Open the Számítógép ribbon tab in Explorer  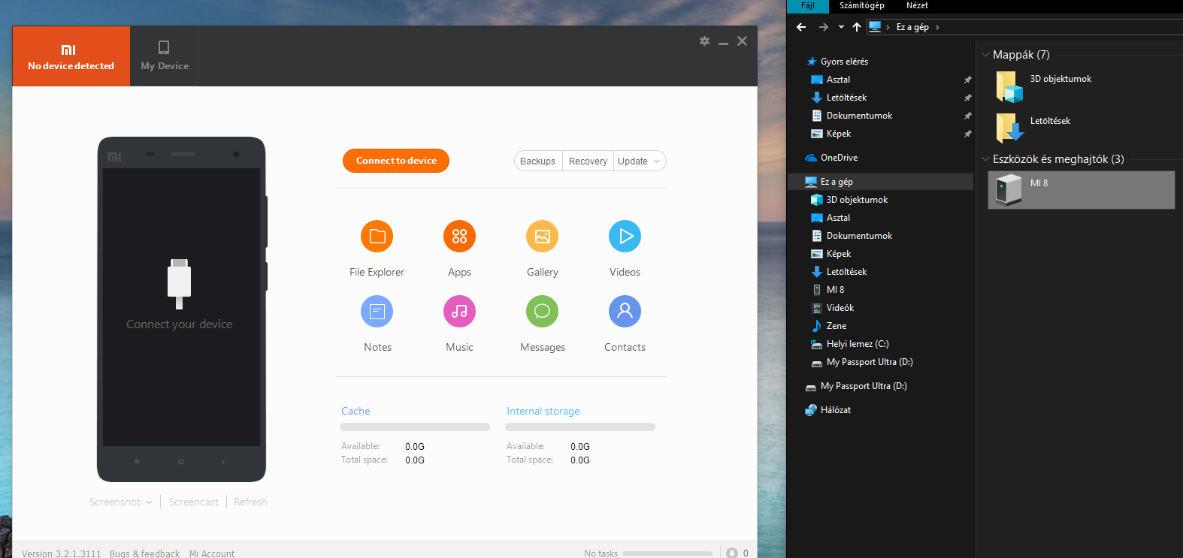tap(862, 6)
